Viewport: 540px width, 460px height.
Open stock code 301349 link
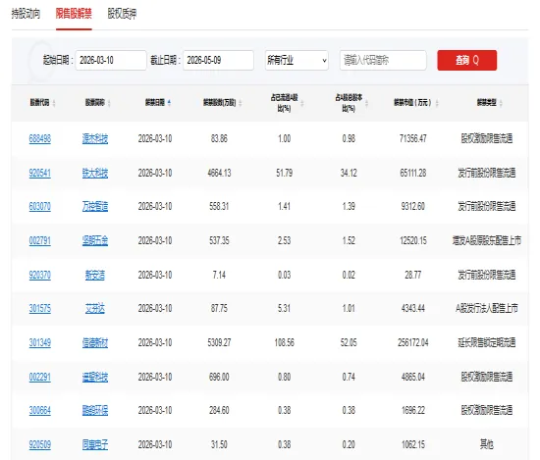40,342
